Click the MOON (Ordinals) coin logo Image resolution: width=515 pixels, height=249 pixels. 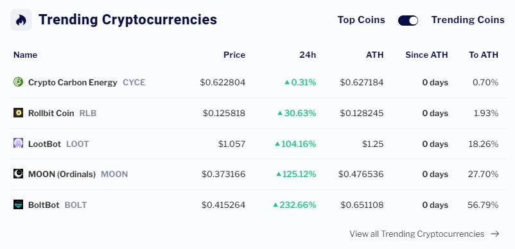19,174
